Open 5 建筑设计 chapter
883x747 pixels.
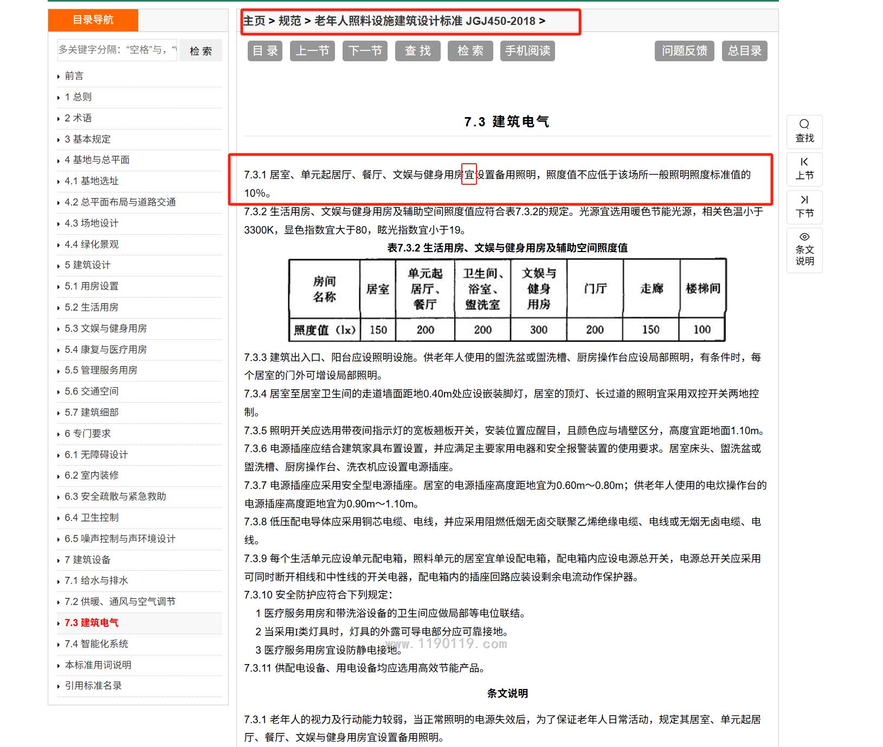pyautogui.click(x=88, y=265)
